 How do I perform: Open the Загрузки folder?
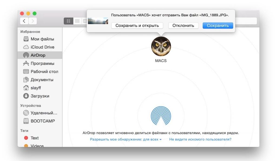(40, 96)
